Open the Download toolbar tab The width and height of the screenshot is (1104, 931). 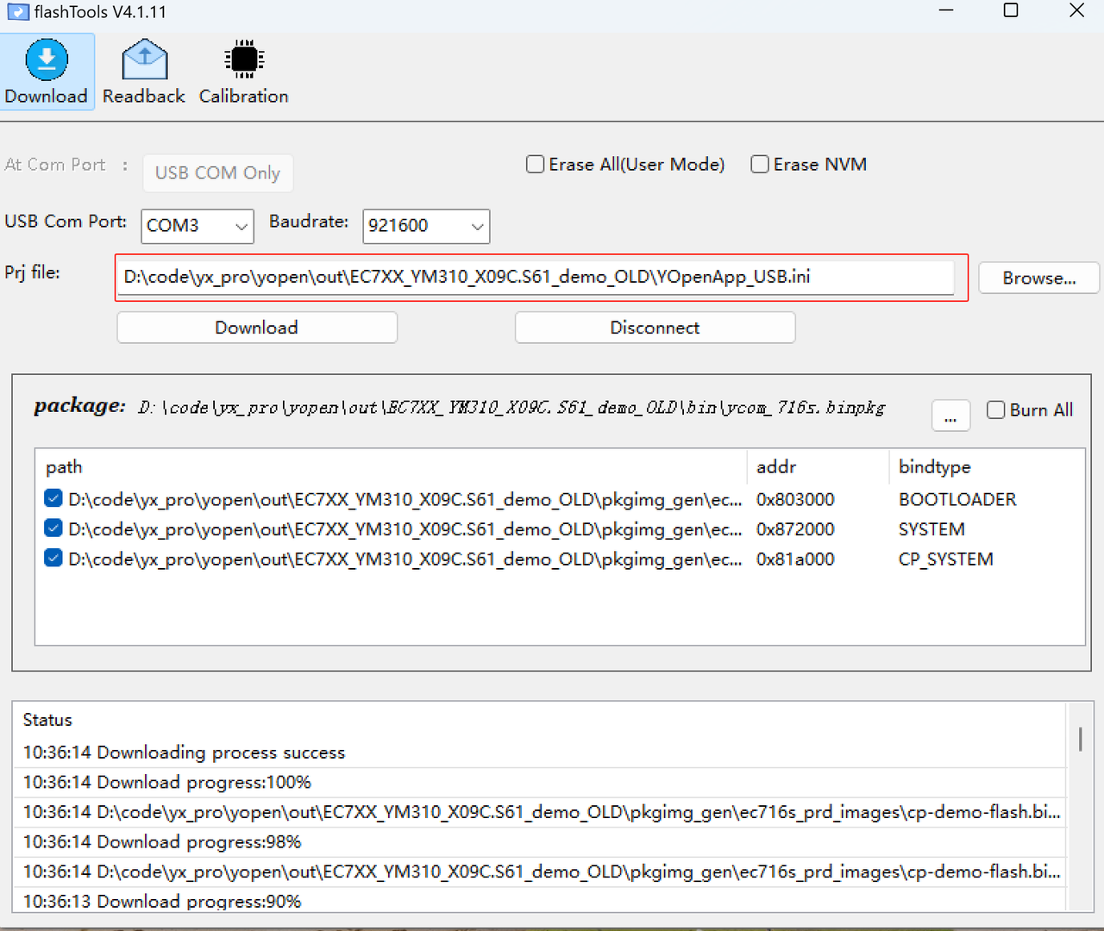47,72
